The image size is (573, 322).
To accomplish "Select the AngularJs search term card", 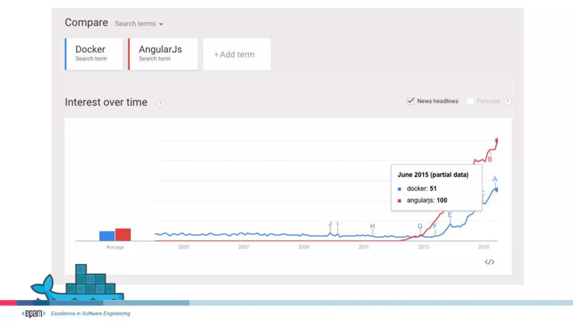I will [163, 54].
